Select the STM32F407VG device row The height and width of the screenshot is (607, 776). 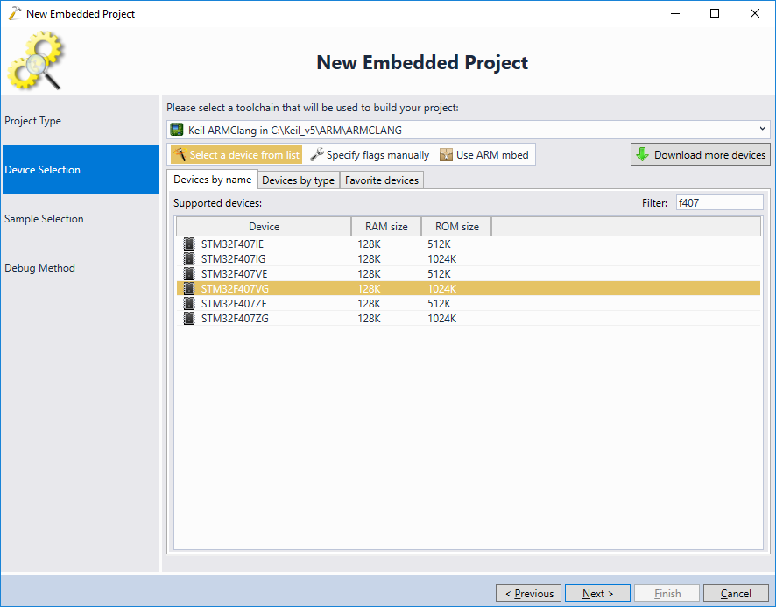pos(469,289)
